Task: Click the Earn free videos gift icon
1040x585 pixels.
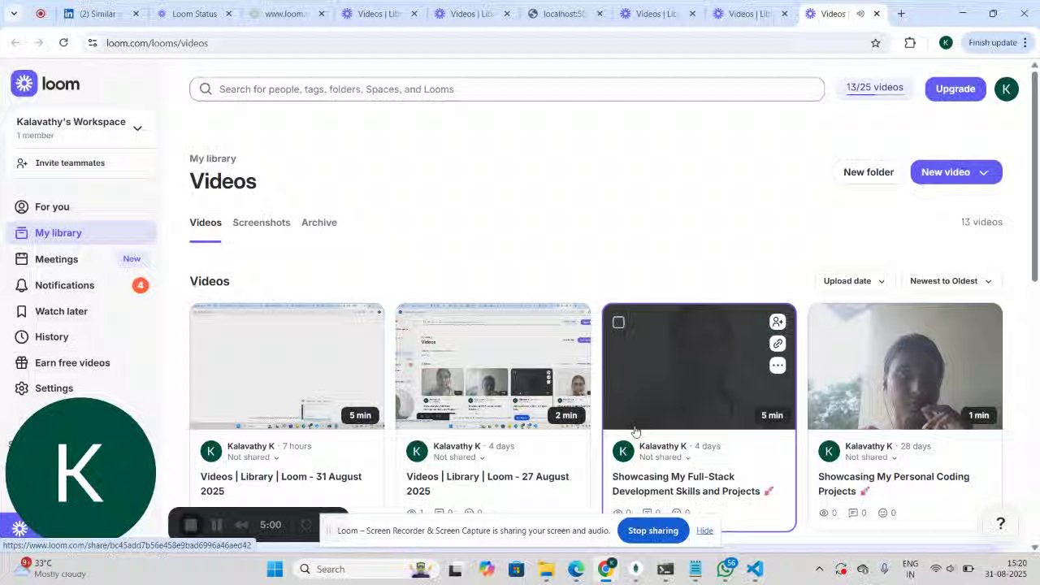Action: 22,363
